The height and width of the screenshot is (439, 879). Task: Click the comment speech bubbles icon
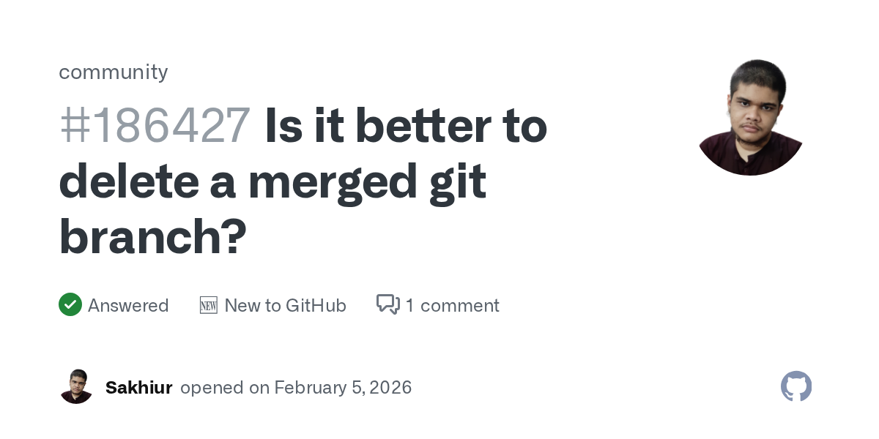(387, 304)
